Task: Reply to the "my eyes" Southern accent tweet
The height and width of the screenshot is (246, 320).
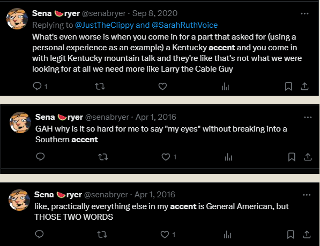Action: pos(40,157)
